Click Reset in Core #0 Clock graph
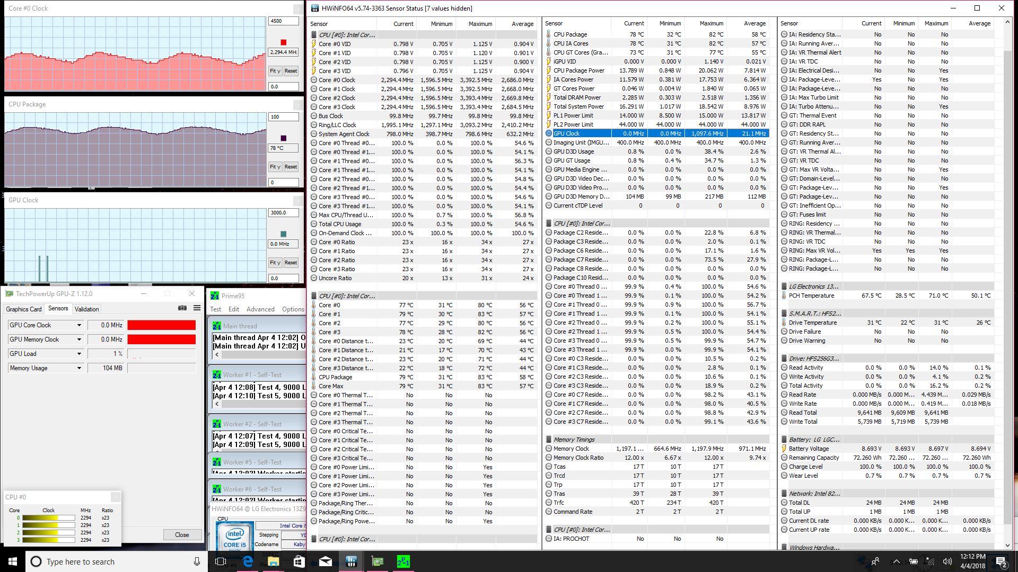 coord(291,71)
